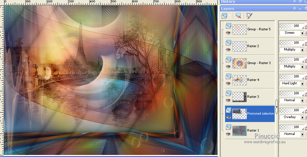Image resolution: width=307 pixels, height=157 pixels.
Task: Click blend mode arrow for Raster 3 row
Action: pyautogui.click(x=302, y=101)
